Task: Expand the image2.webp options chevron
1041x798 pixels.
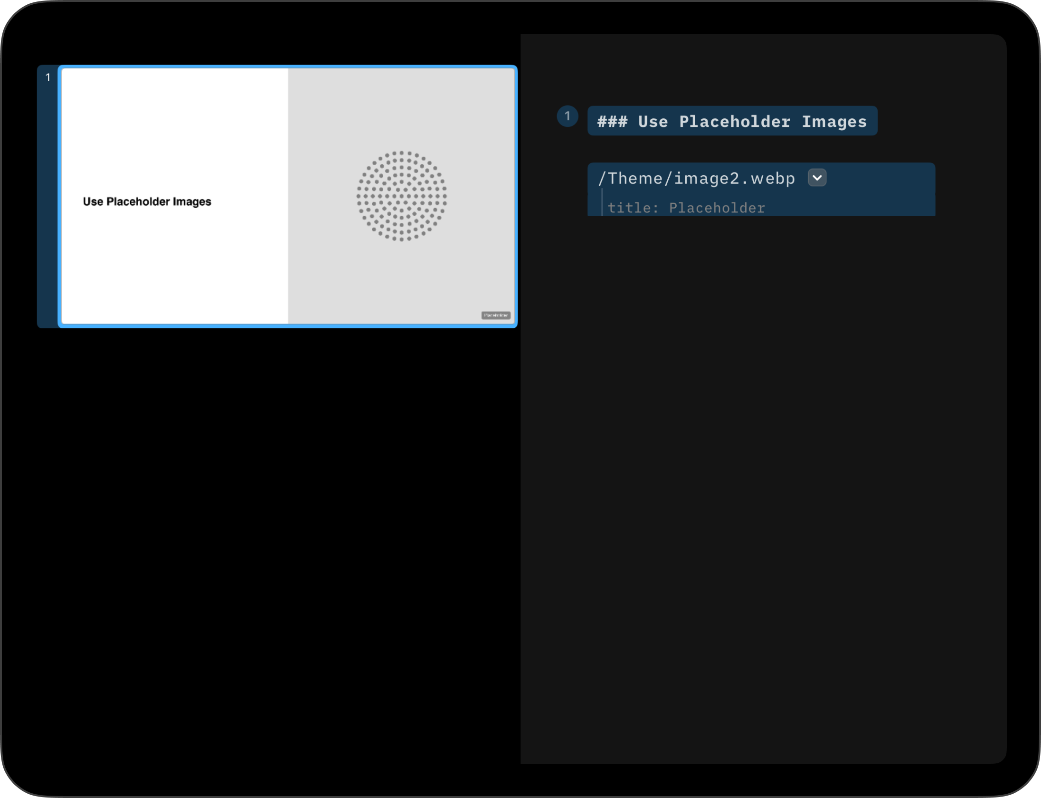Action: click(817, 178)
